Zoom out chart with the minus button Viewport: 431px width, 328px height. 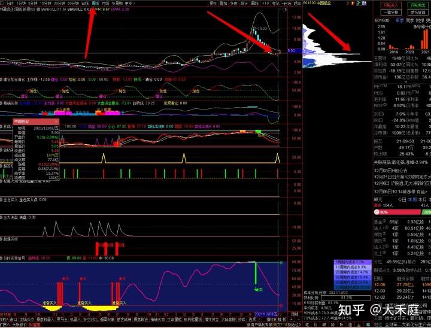click(299, 319)
